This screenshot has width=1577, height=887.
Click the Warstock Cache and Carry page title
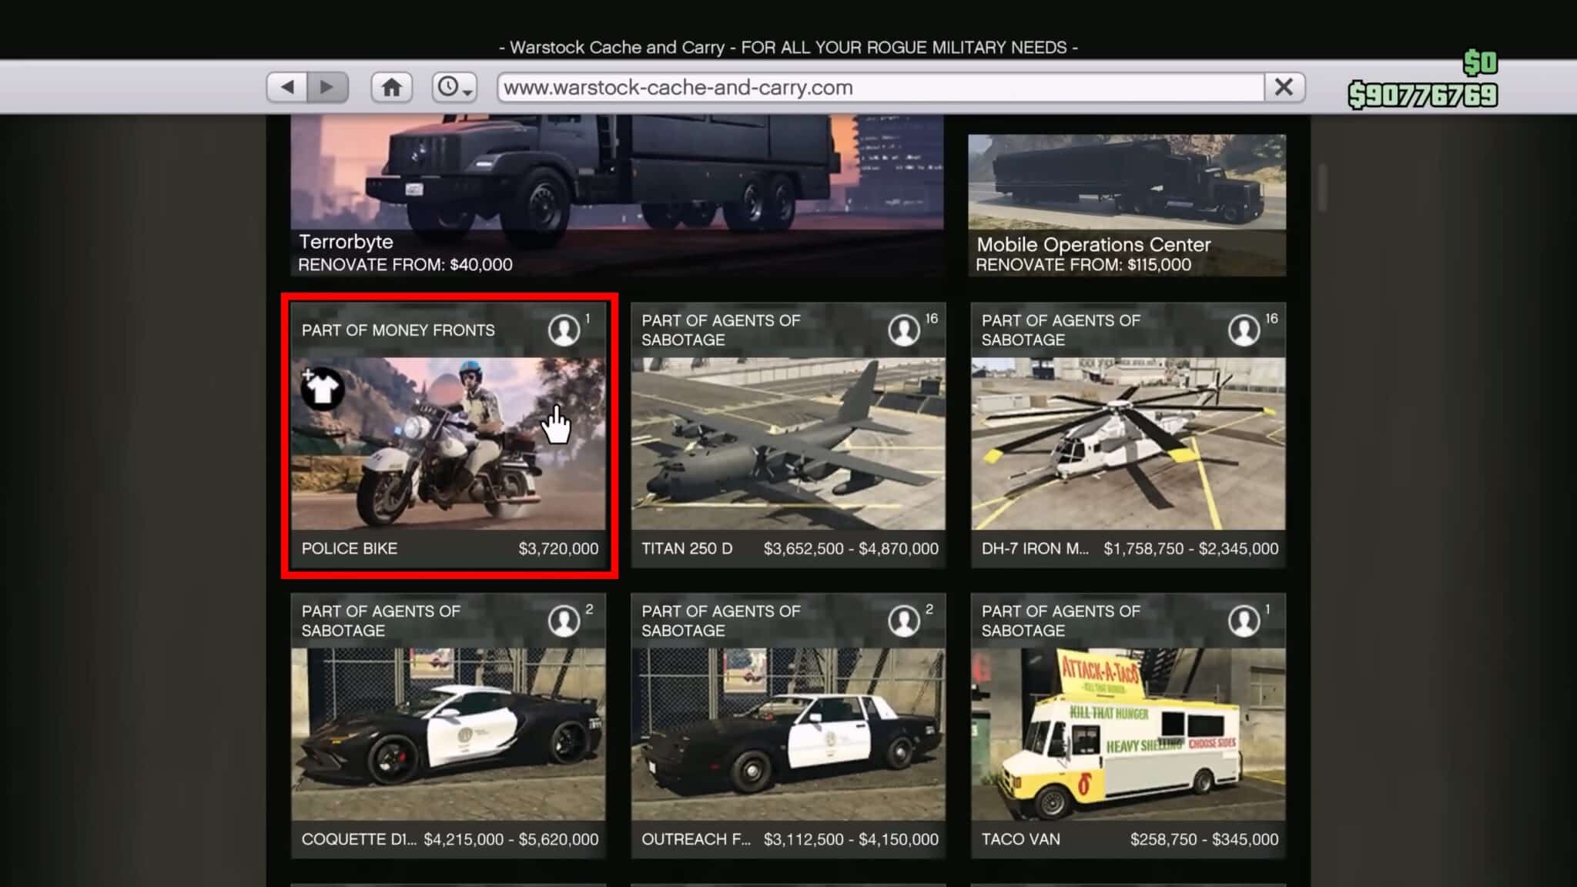pyautogui.click(x=788, y=48)
